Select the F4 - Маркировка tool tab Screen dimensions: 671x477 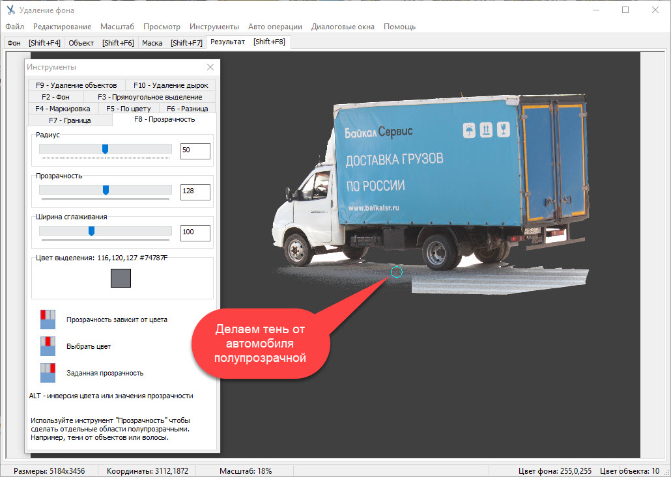click(63, 109)
